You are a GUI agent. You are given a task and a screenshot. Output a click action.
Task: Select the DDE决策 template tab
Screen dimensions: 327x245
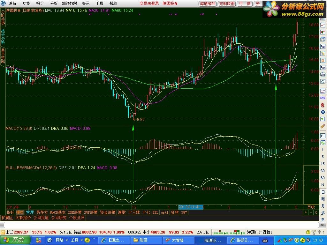pyautogui.click(x=75, y=212)
